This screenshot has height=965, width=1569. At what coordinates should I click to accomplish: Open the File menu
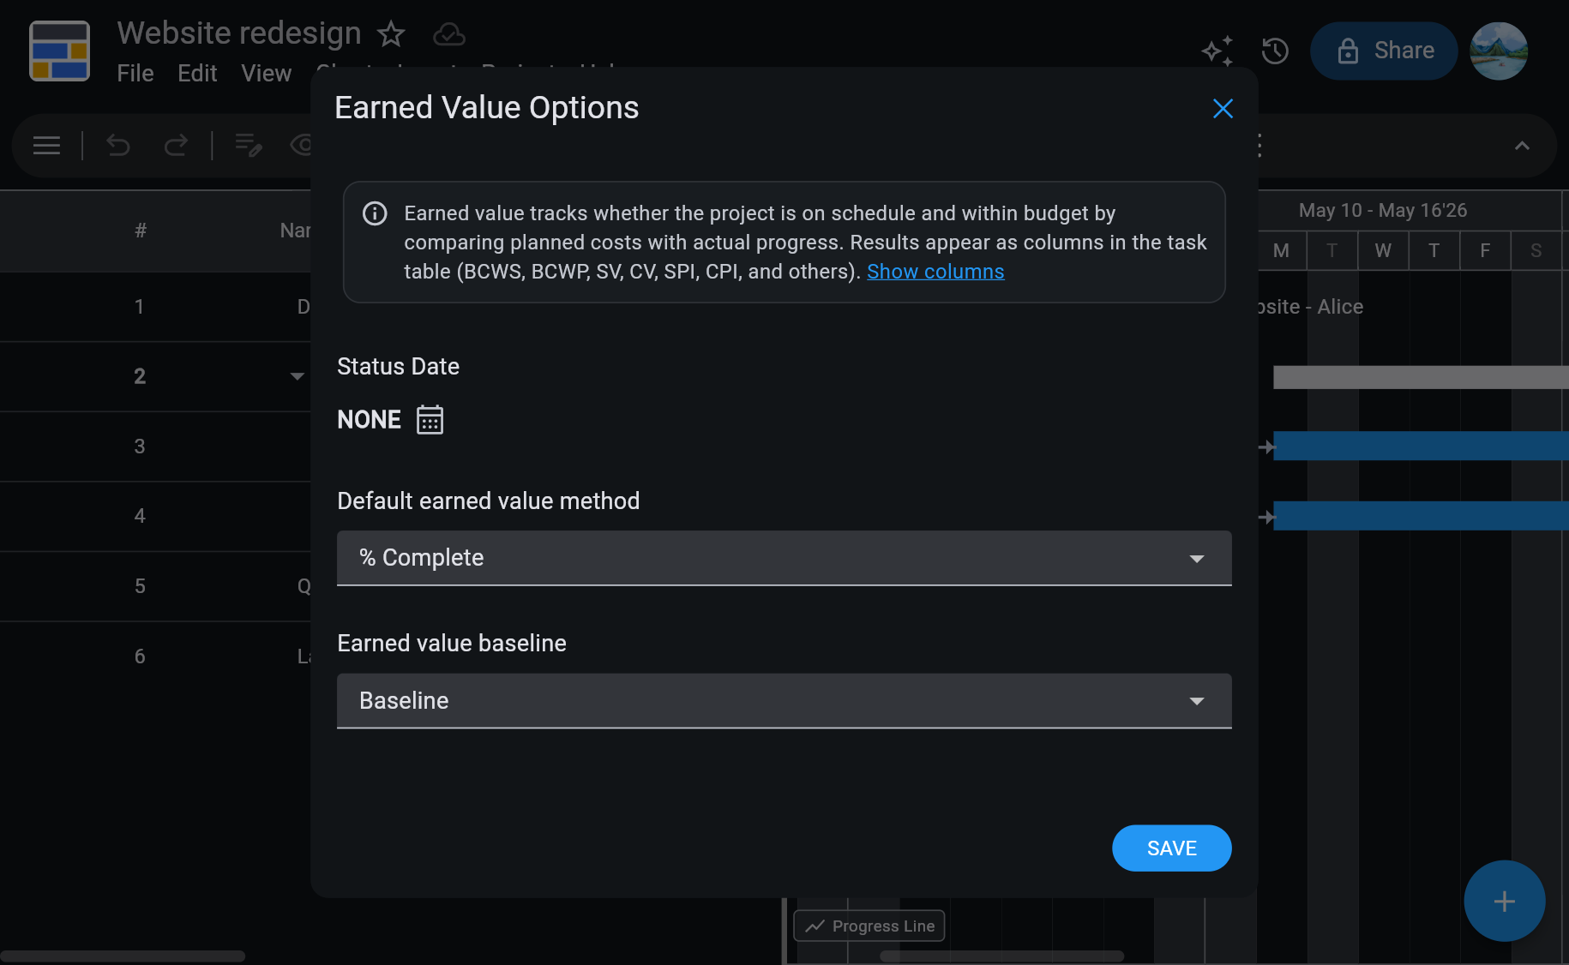[x=135, y=73]
